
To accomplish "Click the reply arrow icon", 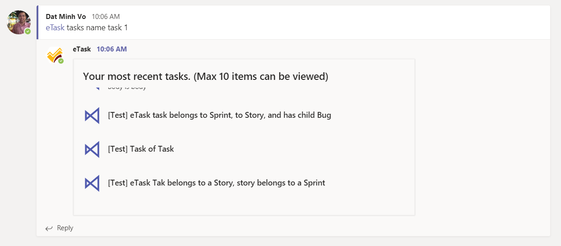I will pos(49,228).
